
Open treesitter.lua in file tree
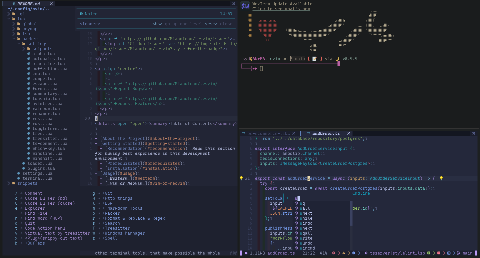(x=50, y=138)
